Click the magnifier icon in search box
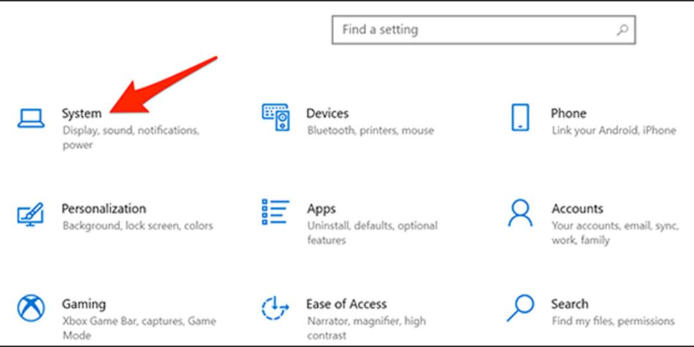Viewport: 694px width, 347px height. tap(622, 30)
